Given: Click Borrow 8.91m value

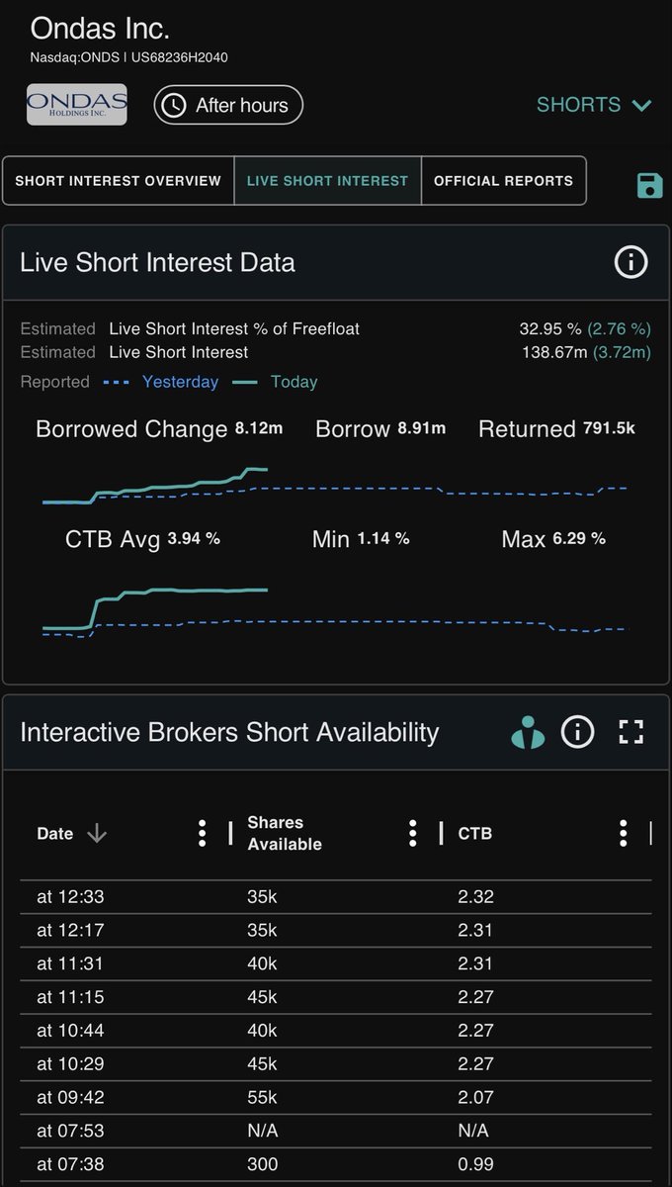Looking at the screenshot, I should [422, 428].
